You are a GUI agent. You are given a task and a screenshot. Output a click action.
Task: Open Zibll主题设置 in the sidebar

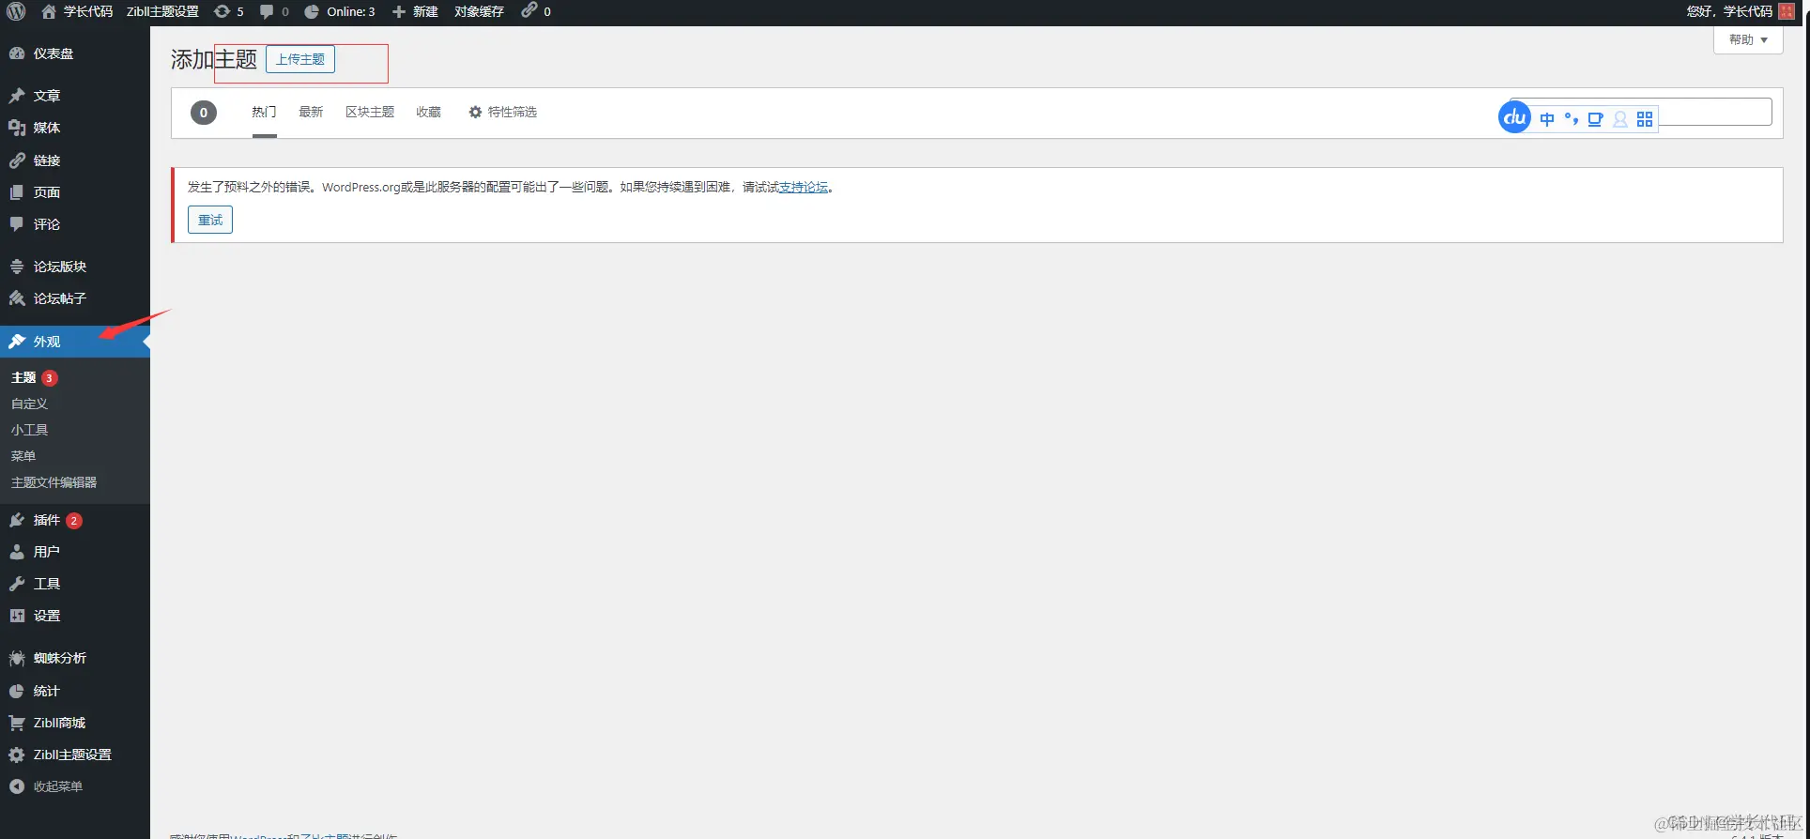pos(75,755)
